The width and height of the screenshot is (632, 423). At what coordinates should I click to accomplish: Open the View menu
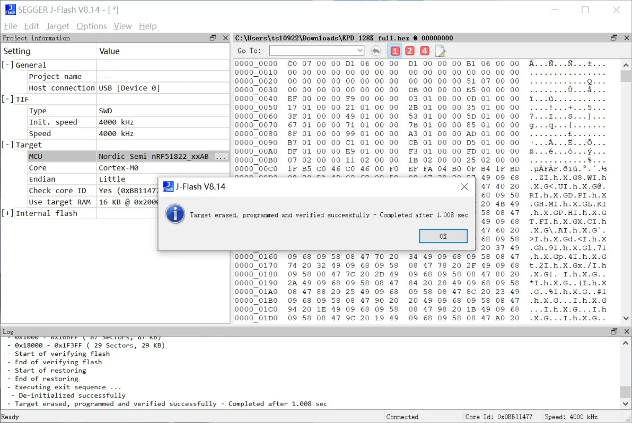click(122, 26)
